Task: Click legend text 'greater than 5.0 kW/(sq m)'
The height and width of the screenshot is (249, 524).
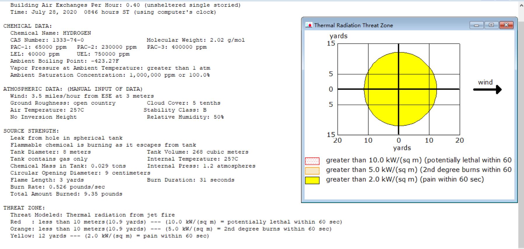Action: coord(419,169)
